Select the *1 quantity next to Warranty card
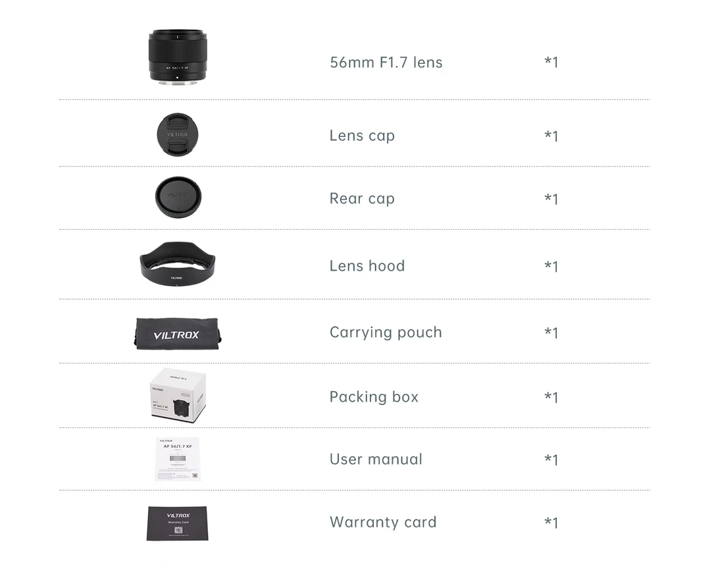Image resolution: width=710 pixels, height=569 pixels. coord(551,522)
